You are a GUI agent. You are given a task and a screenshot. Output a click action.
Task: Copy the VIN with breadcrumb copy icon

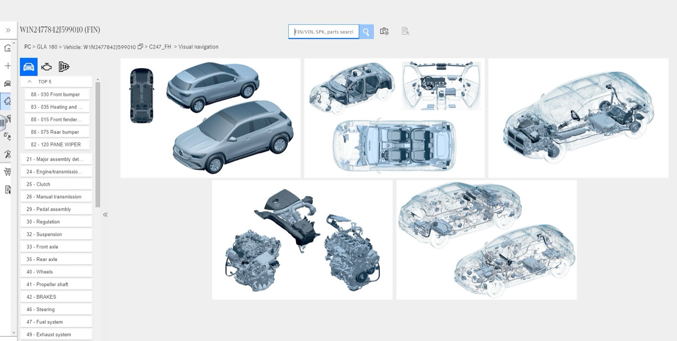pos(140,47)
